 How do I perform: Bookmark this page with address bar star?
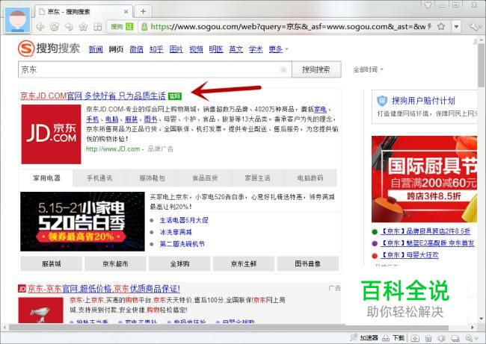click(x=441, y=27)
